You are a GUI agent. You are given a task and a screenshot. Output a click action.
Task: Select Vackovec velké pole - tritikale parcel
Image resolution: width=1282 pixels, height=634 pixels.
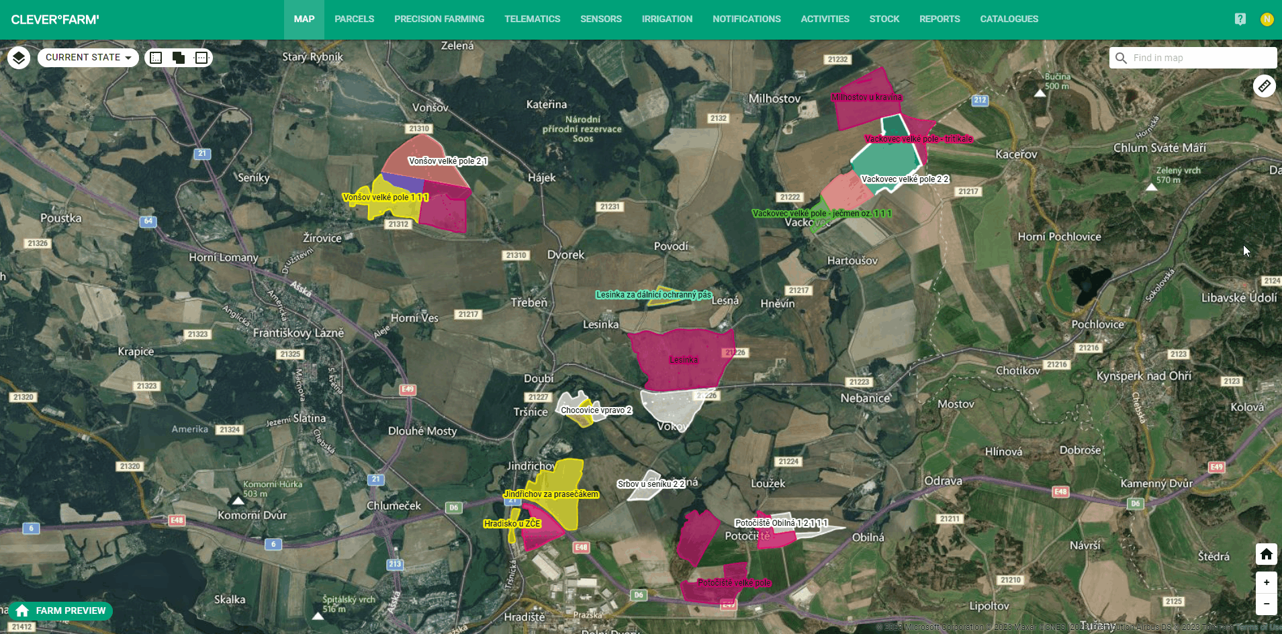point(918,138)
